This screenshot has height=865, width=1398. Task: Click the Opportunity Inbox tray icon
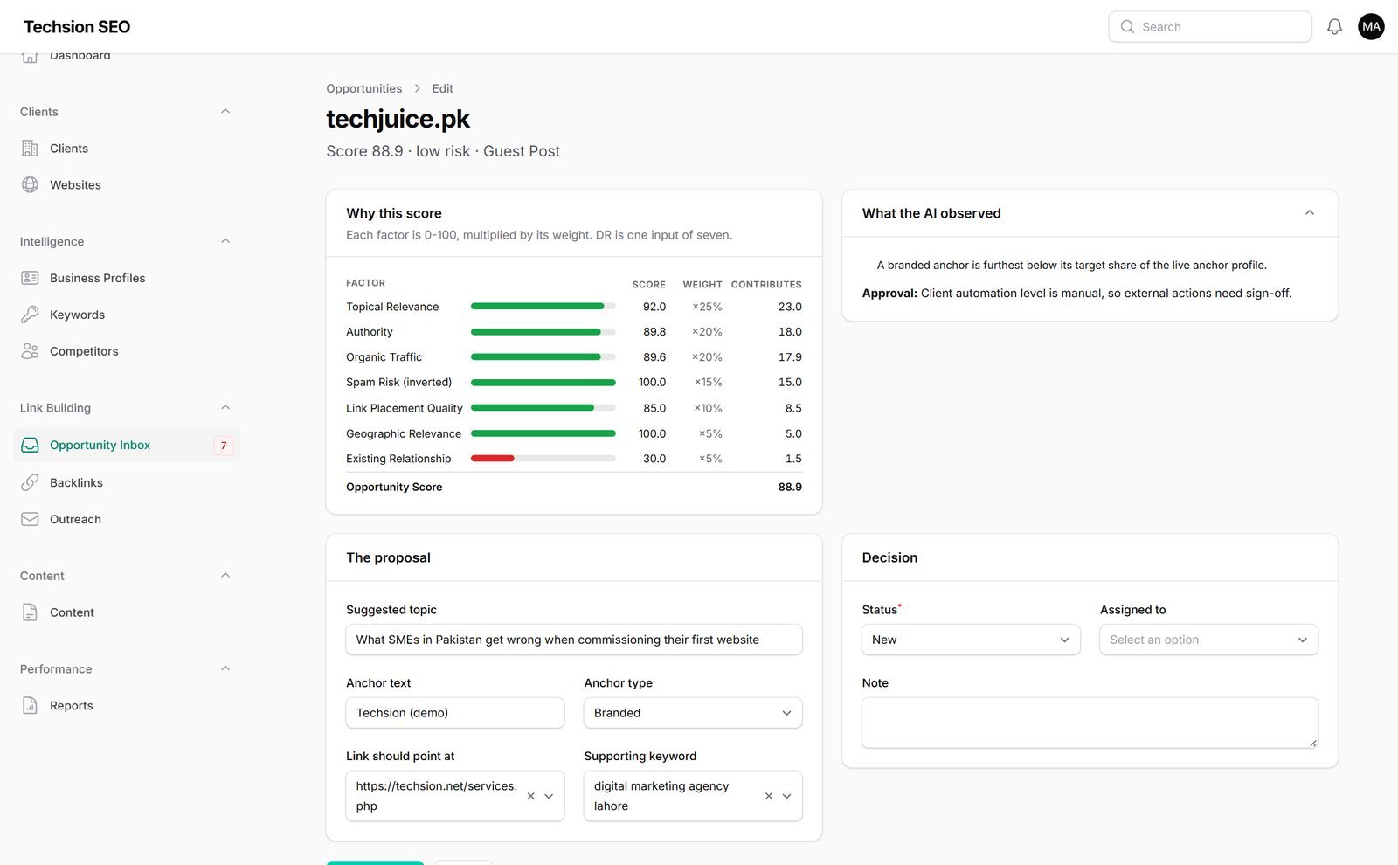coord(30,445)
